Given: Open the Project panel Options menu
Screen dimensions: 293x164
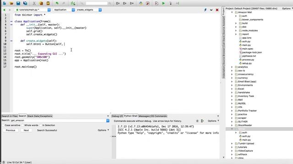Looking at the screenshot, I should 288,9.
